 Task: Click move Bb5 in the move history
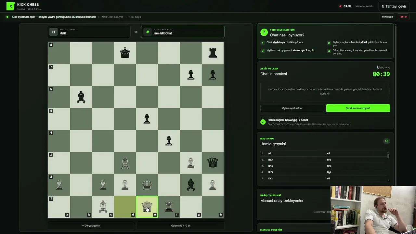pos(270,172)
